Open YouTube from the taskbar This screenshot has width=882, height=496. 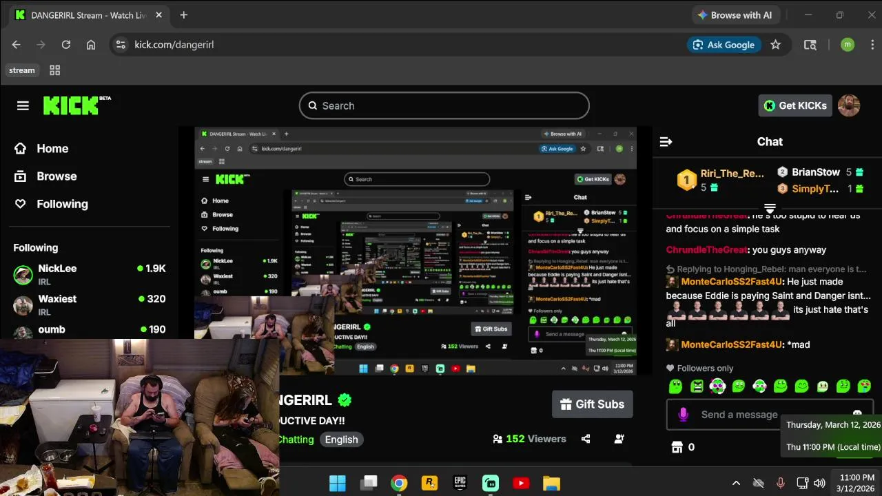click(x=521, y=483)
